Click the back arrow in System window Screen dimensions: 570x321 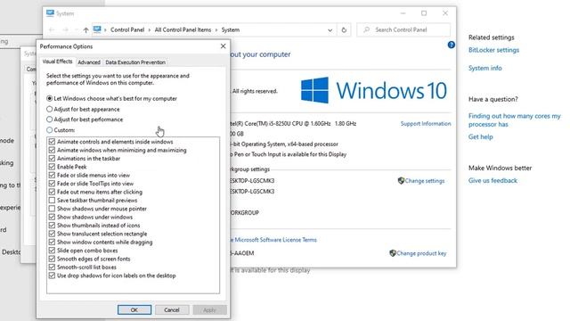[52, 29]
